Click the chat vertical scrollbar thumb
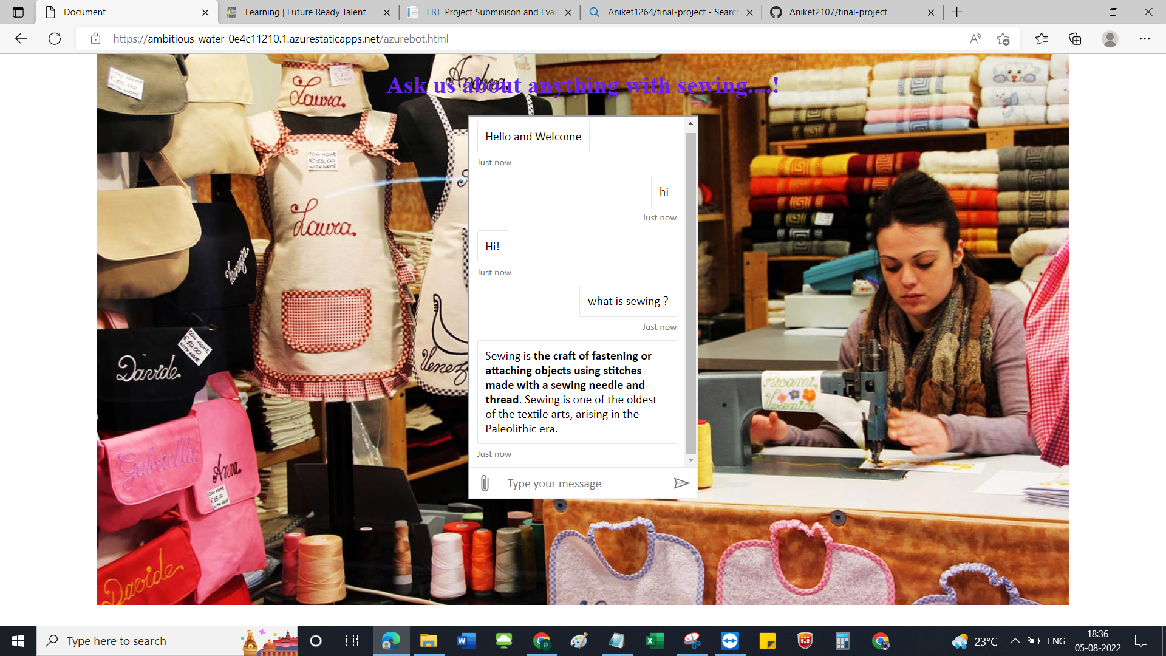The image size is (1166, 656). pyautogui.click(x=690, y=293)
